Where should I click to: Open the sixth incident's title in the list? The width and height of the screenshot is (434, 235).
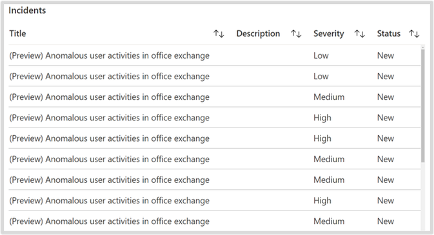[110, 159]
